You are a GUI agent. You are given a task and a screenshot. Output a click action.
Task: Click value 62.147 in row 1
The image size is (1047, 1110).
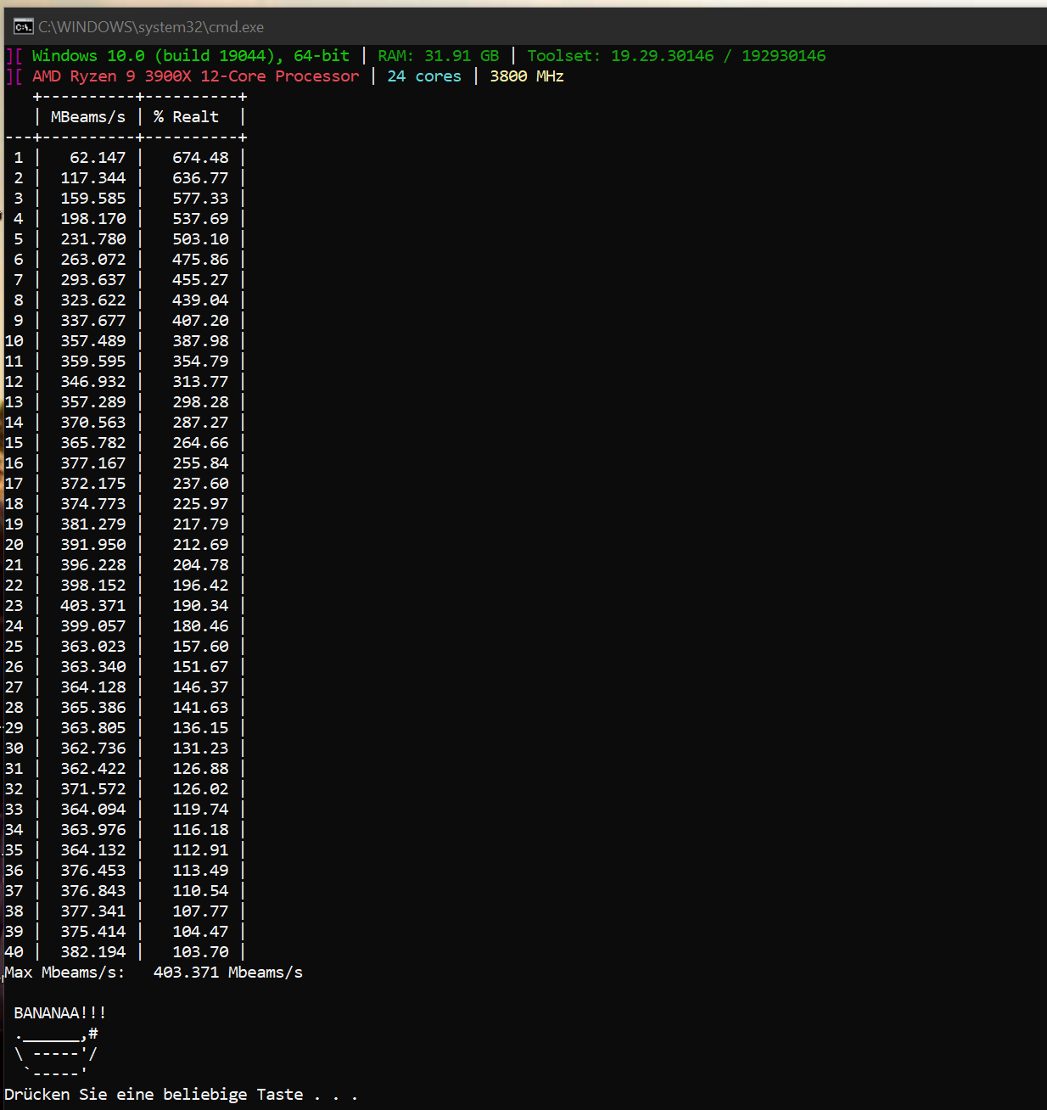(x=98, y=158)
